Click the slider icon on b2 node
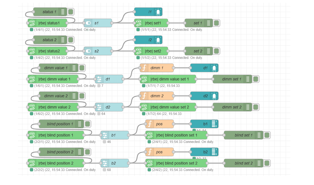This screenshot has height=185, width=314. (105, 163)
